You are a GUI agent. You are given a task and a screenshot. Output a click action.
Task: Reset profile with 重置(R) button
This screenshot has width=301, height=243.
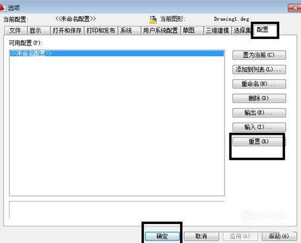coord(259,141)
